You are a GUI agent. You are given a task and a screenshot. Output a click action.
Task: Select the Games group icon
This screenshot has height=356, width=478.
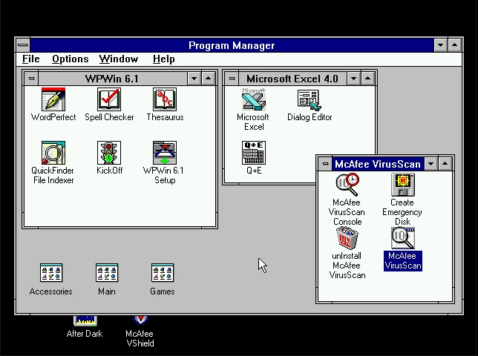pos(163,273)
